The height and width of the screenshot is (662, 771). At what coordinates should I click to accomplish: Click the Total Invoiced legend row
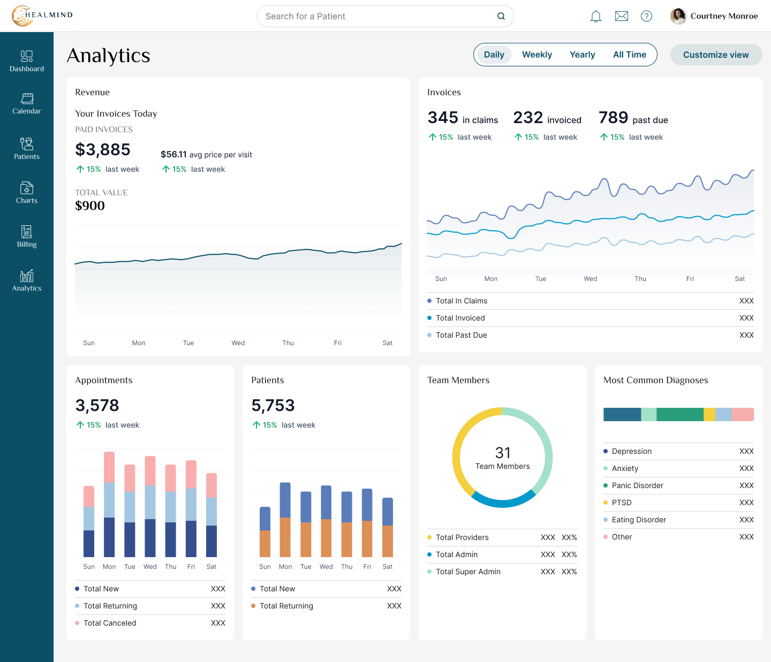click(x=591, y=318)
